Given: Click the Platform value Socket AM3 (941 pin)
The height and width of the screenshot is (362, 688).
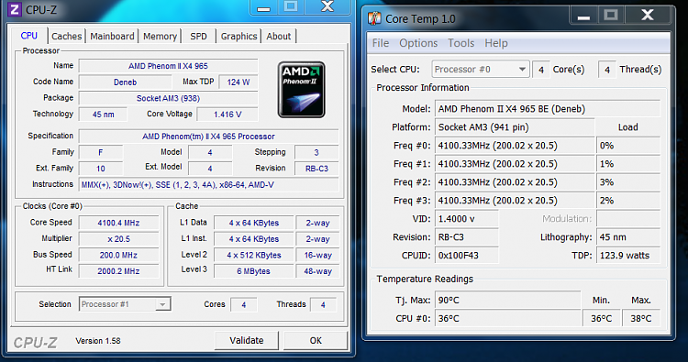Looking at the screenshot, I should coord(515,127).
